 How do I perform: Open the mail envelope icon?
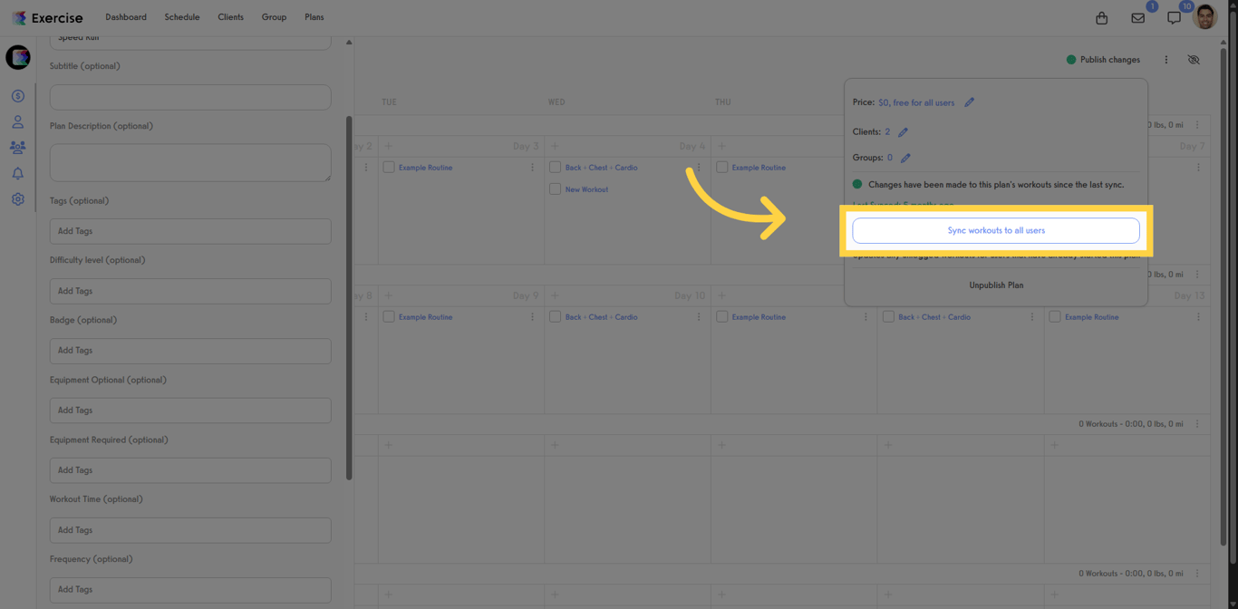pyautogui.click(x=1138, y=18)
